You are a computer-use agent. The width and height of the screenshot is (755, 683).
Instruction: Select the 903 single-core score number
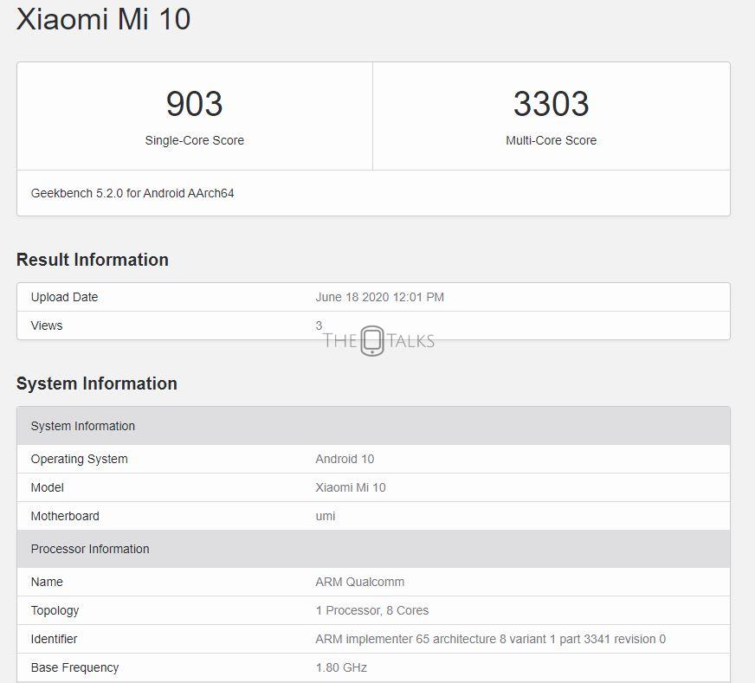pos(194,104)
